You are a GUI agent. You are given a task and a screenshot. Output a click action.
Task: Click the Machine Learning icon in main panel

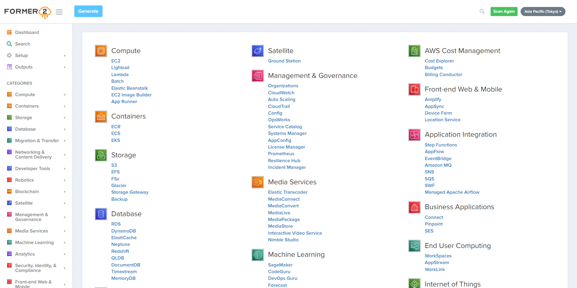(258, 255)
